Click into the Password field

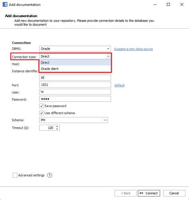pyautogui.click(x=75, y=99)
